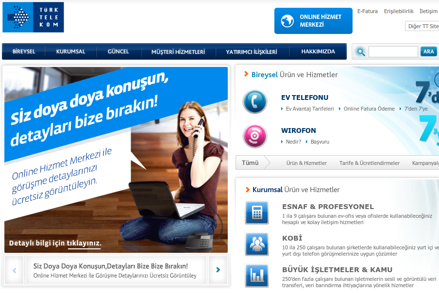This screenshot has width=439, height=293.
Task: Click orange arrow beside Kurumsal Ürün ve Hizmetler
Action: coord(248,190)
